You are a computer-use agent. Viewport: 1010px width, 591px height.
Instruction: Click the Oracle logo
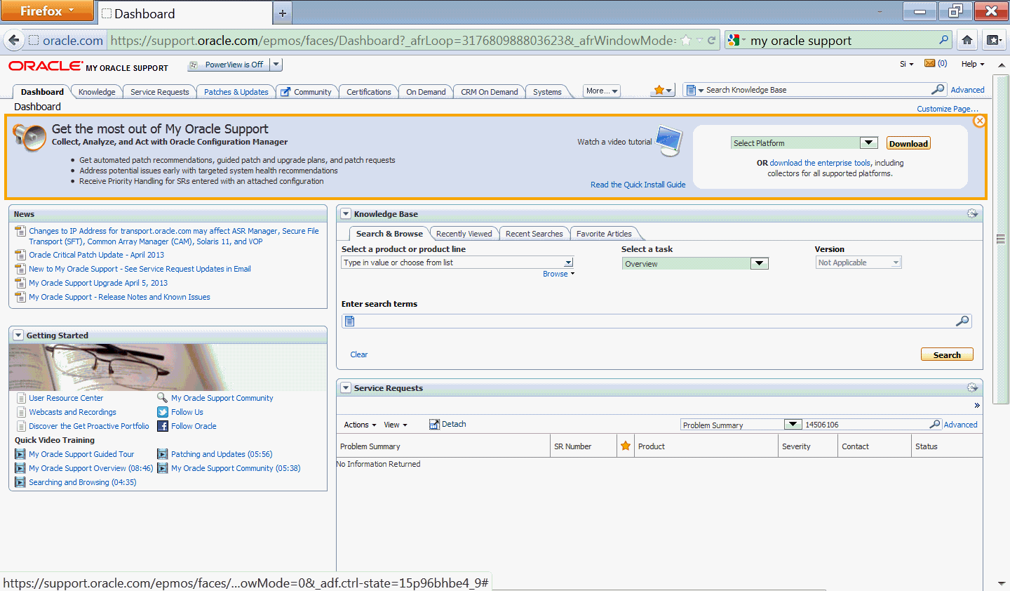46,66
